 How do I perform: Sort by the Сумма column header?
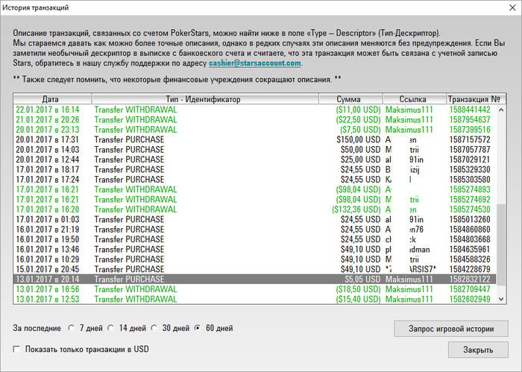[x=351, y=99]
